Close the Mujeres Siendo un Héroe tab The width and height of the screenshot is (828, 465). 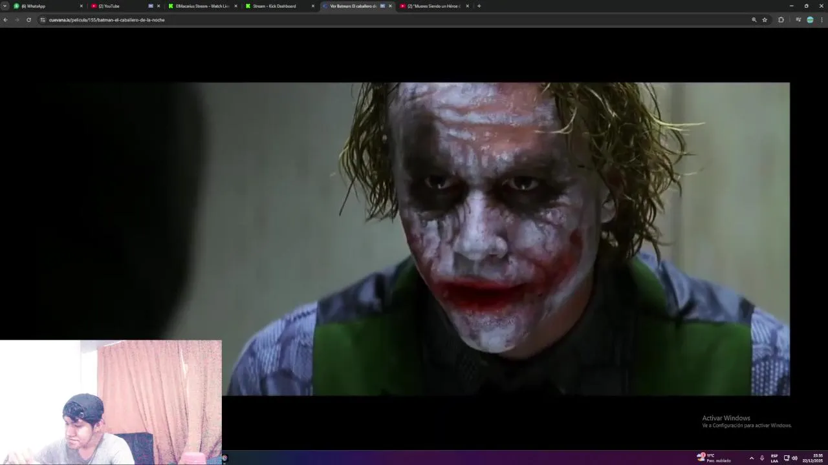[467, 6]
